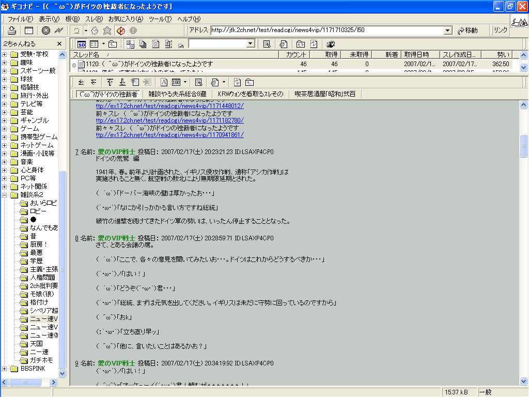The image size is (529, 397).
Task: Toggle the cabinet pane layout icon
Action: (29, 30)
